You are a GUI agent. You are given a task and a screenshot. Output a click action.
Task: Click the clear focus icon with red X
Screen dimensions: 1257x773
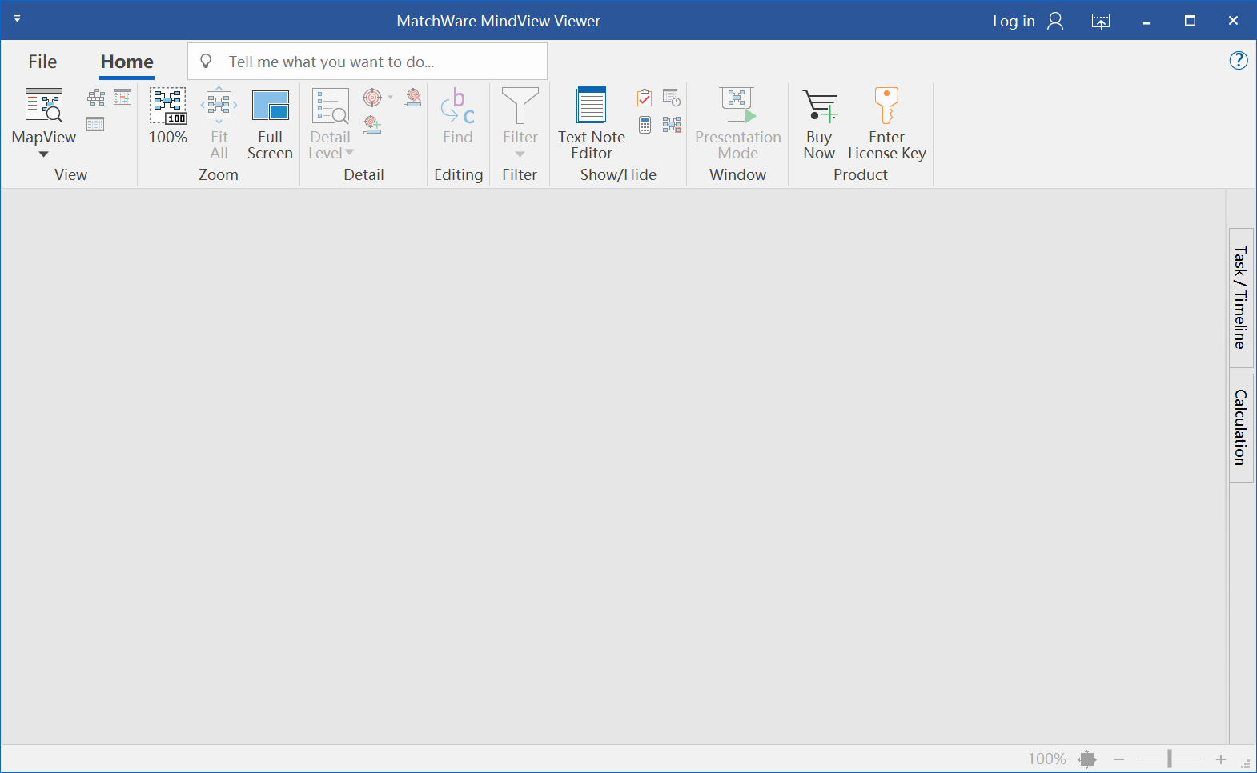click(413, 98)
